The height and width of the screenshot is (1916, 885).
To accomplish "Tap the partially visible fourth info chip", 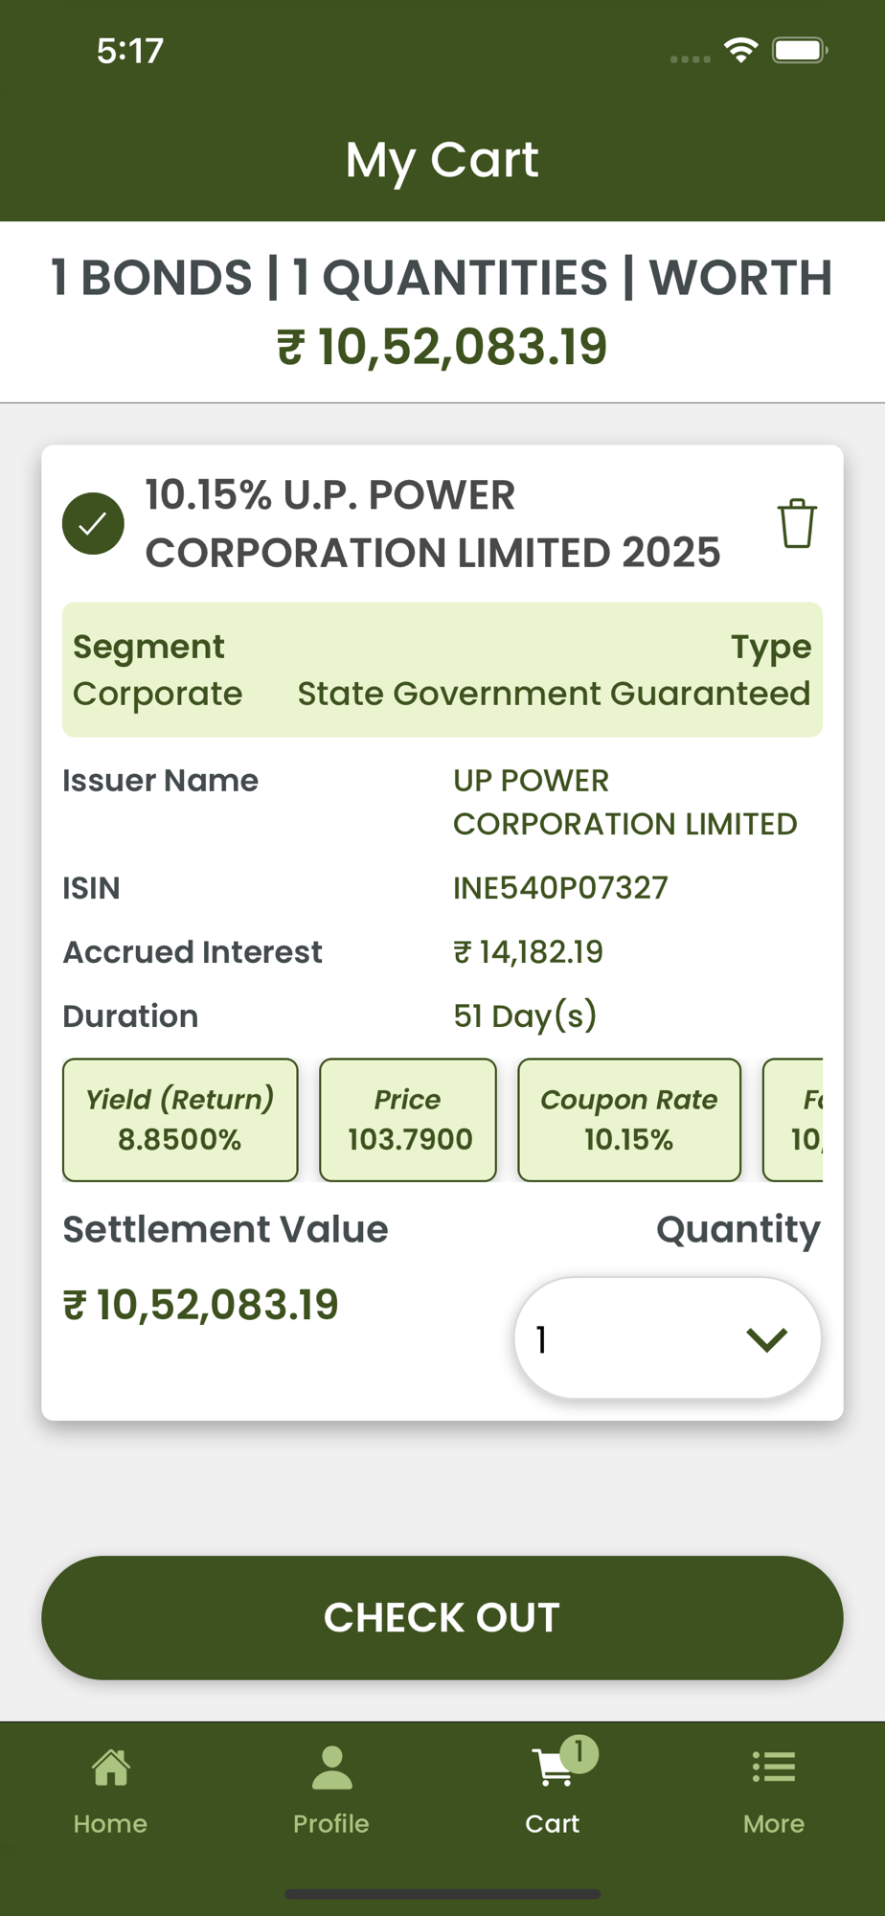I will (x=793, y=1119).
